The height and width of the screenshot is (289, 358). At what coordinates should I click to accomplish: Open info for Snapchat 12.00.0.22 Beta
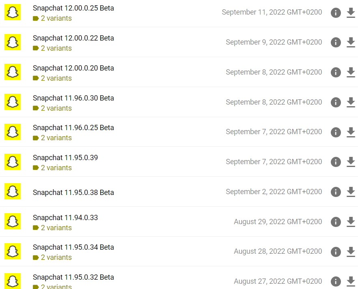336,43
